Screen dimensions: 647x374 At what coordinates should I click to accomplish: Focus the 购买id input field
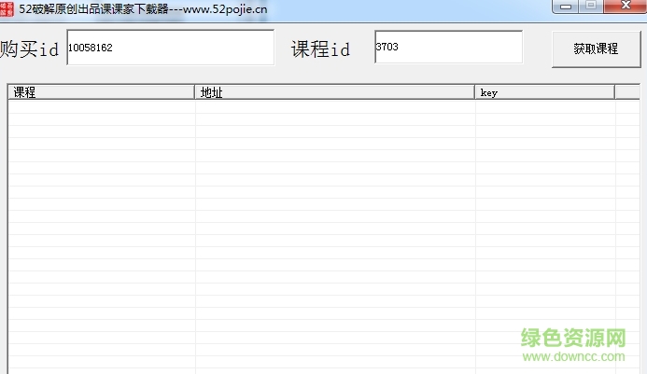(x=171, y=48)
